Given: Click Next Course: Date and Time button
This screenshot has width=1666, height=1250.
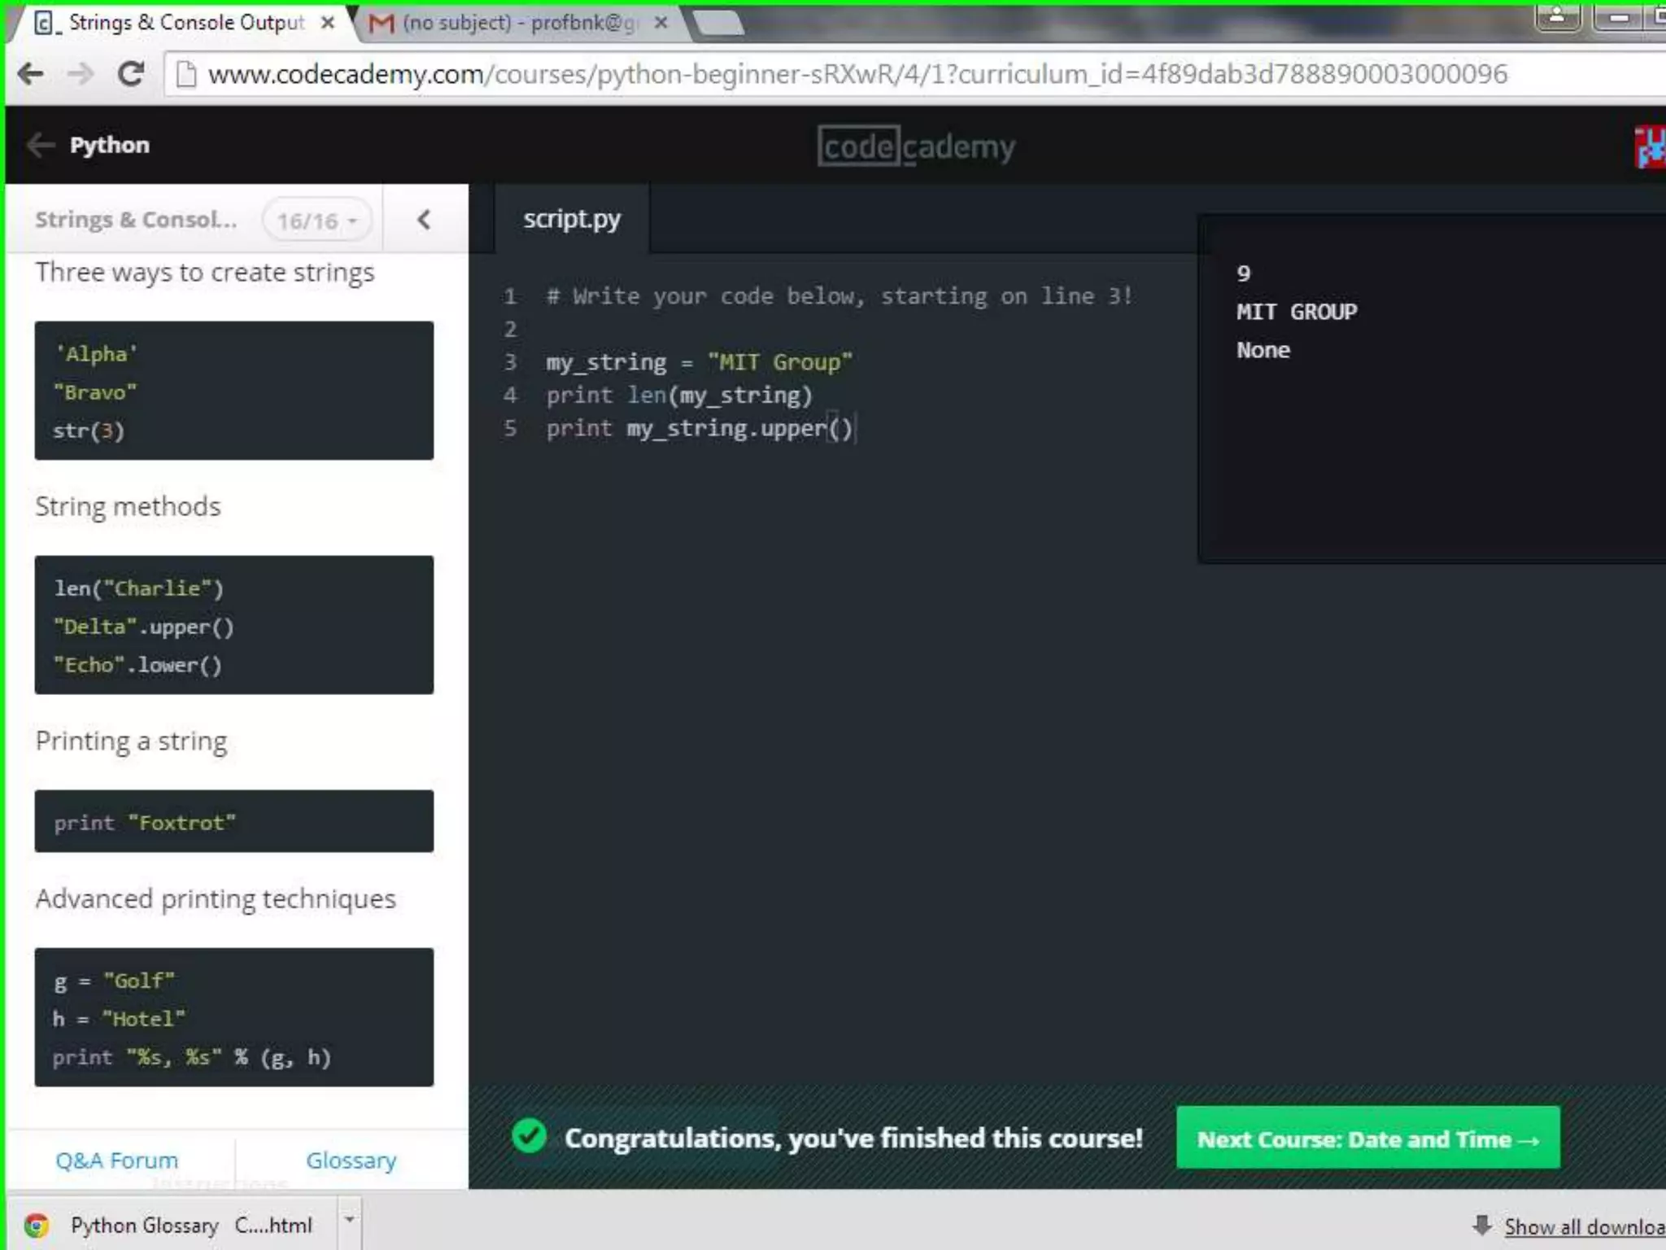Looking at the screenshot, I should click(x=1367, y=1139).
